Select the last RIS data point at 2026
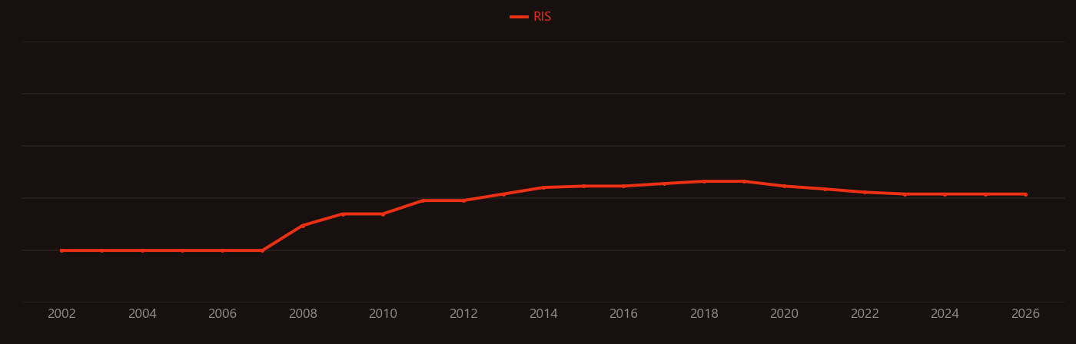 tap(1025, 194)
